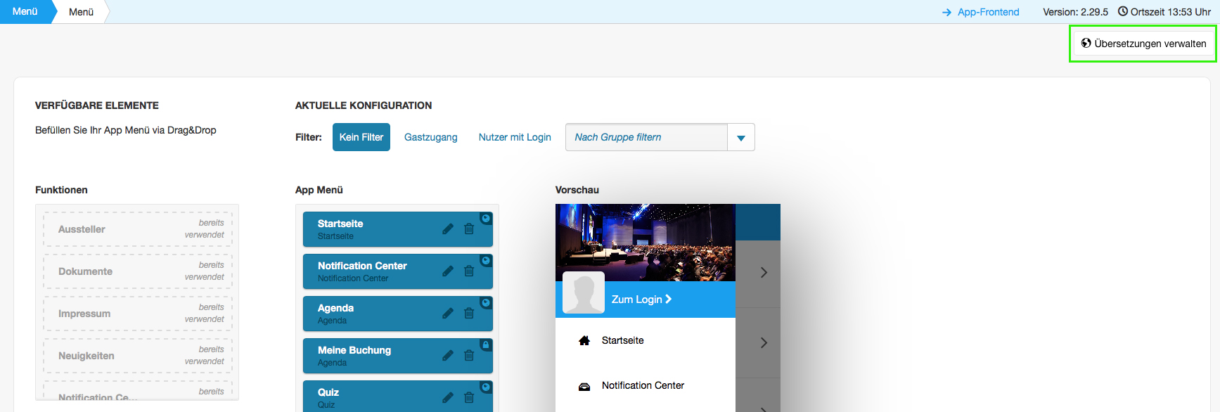Open the App-Frontend link
This screenshot has height=412, width=1220.
click(x=988, y=12)
